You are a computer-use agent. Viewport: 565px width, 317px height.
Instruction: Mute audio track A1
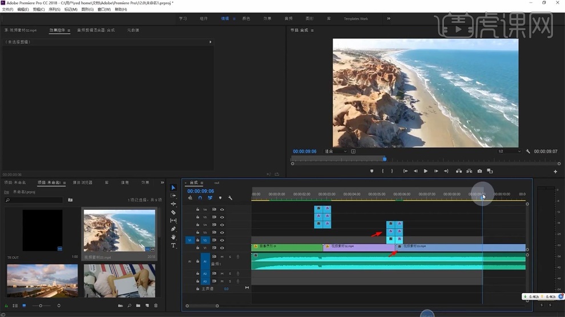click(222, 257)
